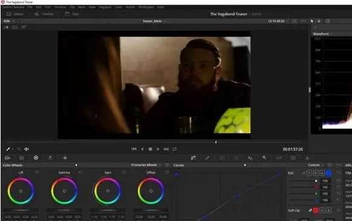The height and width of the screenshot is (221, 352).
Task: Reset the Soft Clip controls
Action: point(338,210)
